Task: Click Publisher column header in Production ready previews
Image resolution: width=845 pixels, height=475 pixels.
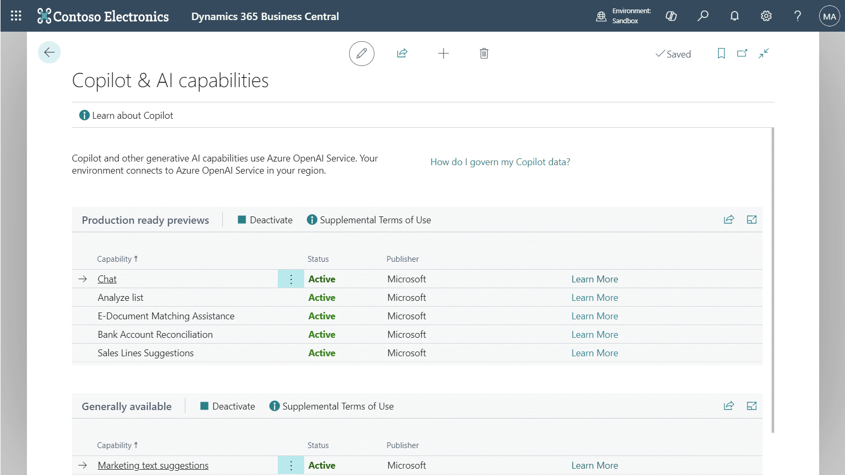Action: 402,259
